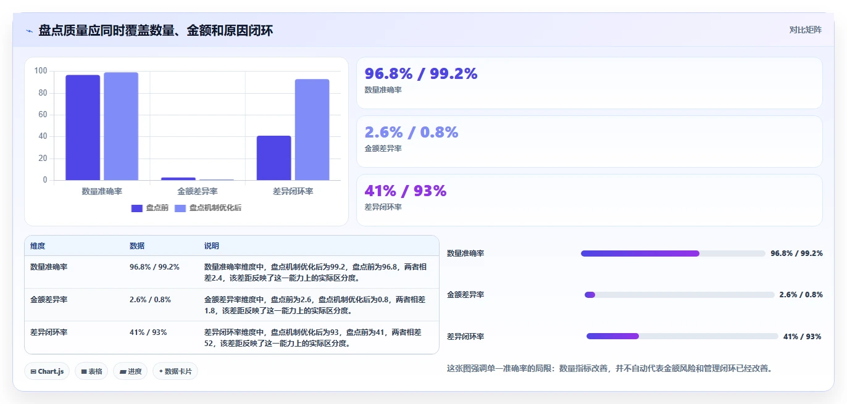Click the 数量准确率 优化后 bar
This screenshot has height=404, width=847.
(121, 126)
